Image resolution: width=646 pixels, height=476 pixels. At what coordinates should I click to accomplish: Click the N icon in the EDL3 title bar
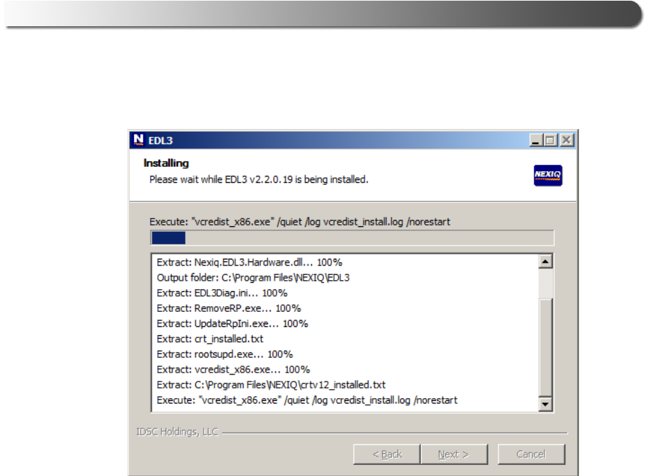139,140
